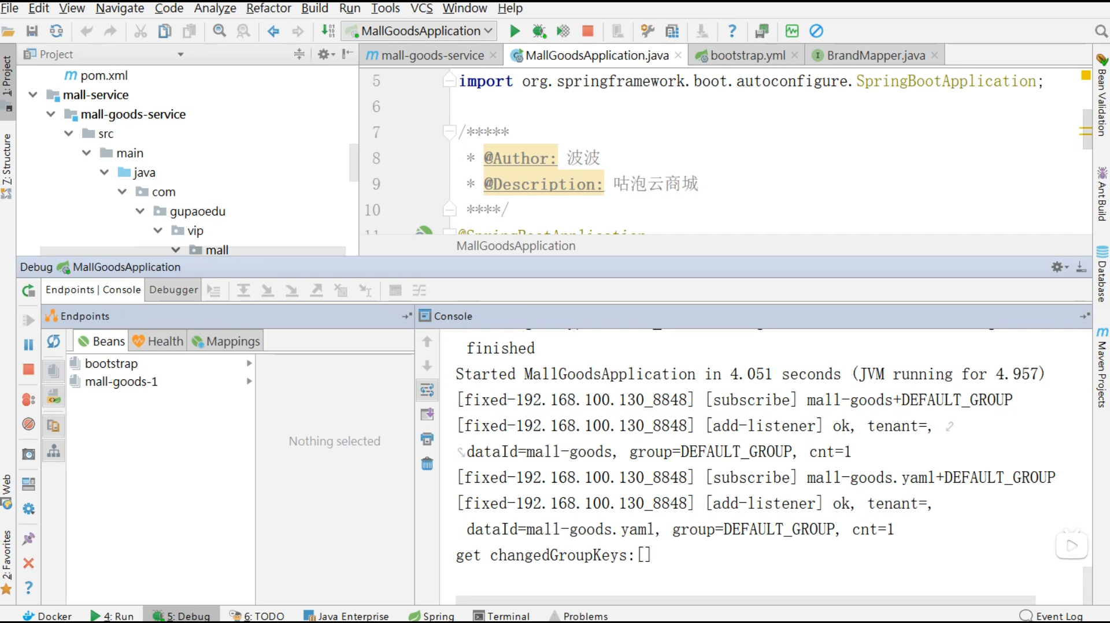Collapse the main folder node

click(87, 153)
